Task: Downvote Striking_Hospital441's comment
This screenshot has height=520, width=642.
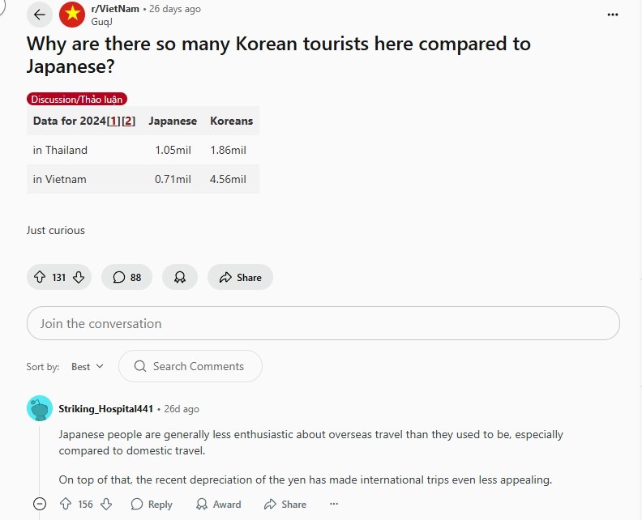Action: [x=105, y=504]
